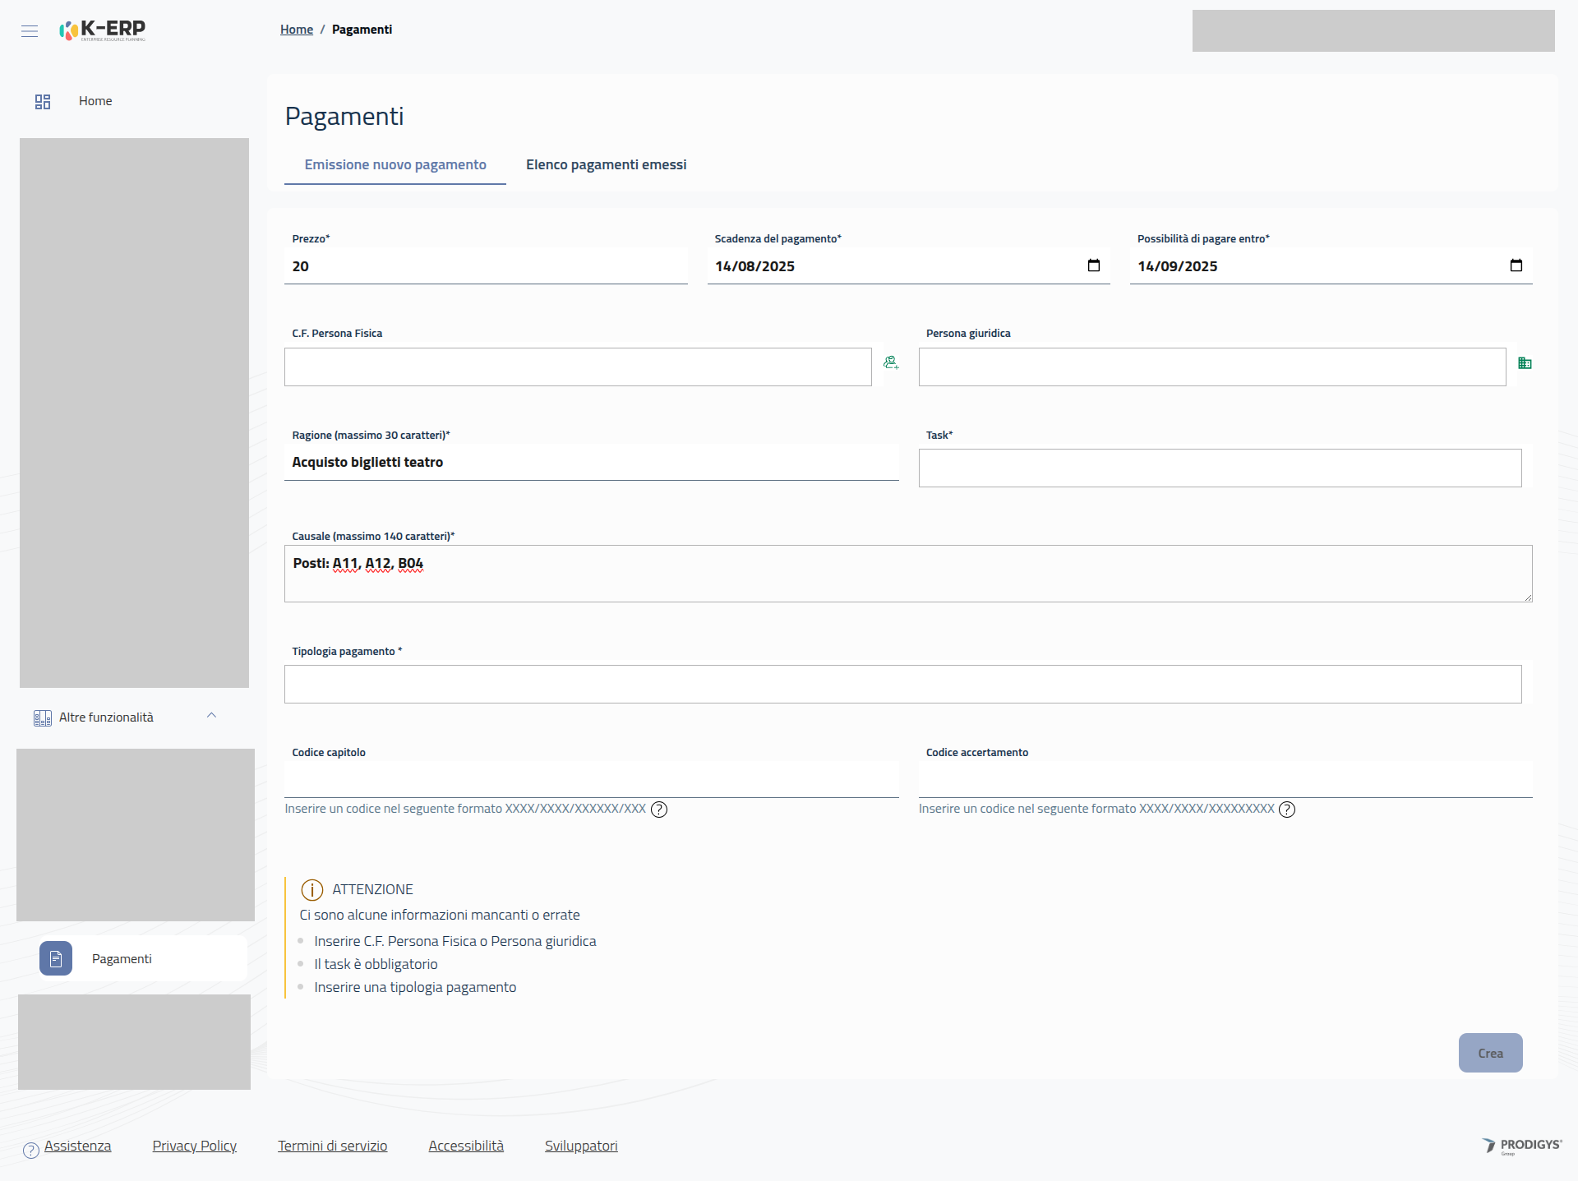Click help icon for Codice accertamento format

point(1287,810)
